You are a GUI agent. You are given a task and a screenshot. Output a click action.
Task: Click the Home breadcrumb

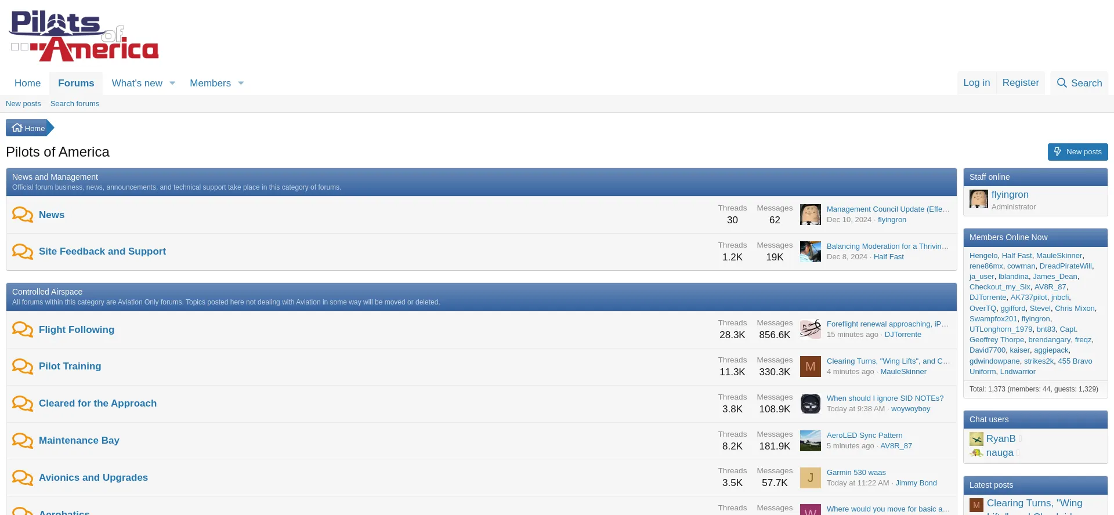coord(28,128)
